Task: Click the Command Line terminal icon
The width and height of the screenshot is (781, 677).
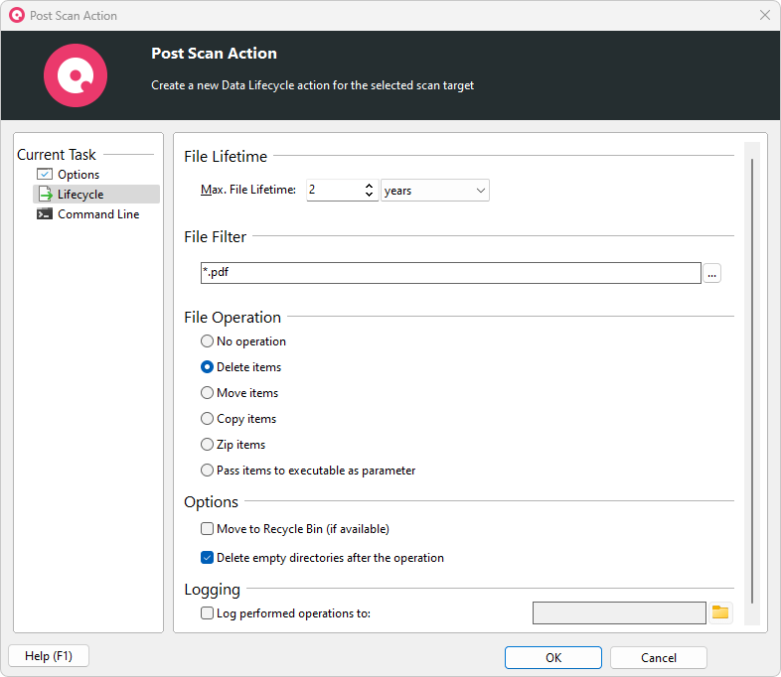Action: (45, 214)
